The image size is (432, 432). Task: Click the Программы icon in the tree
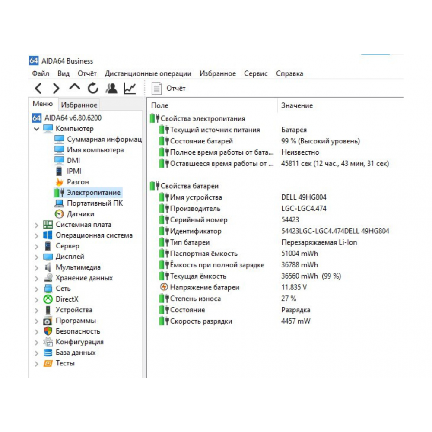tap(48, 321)
